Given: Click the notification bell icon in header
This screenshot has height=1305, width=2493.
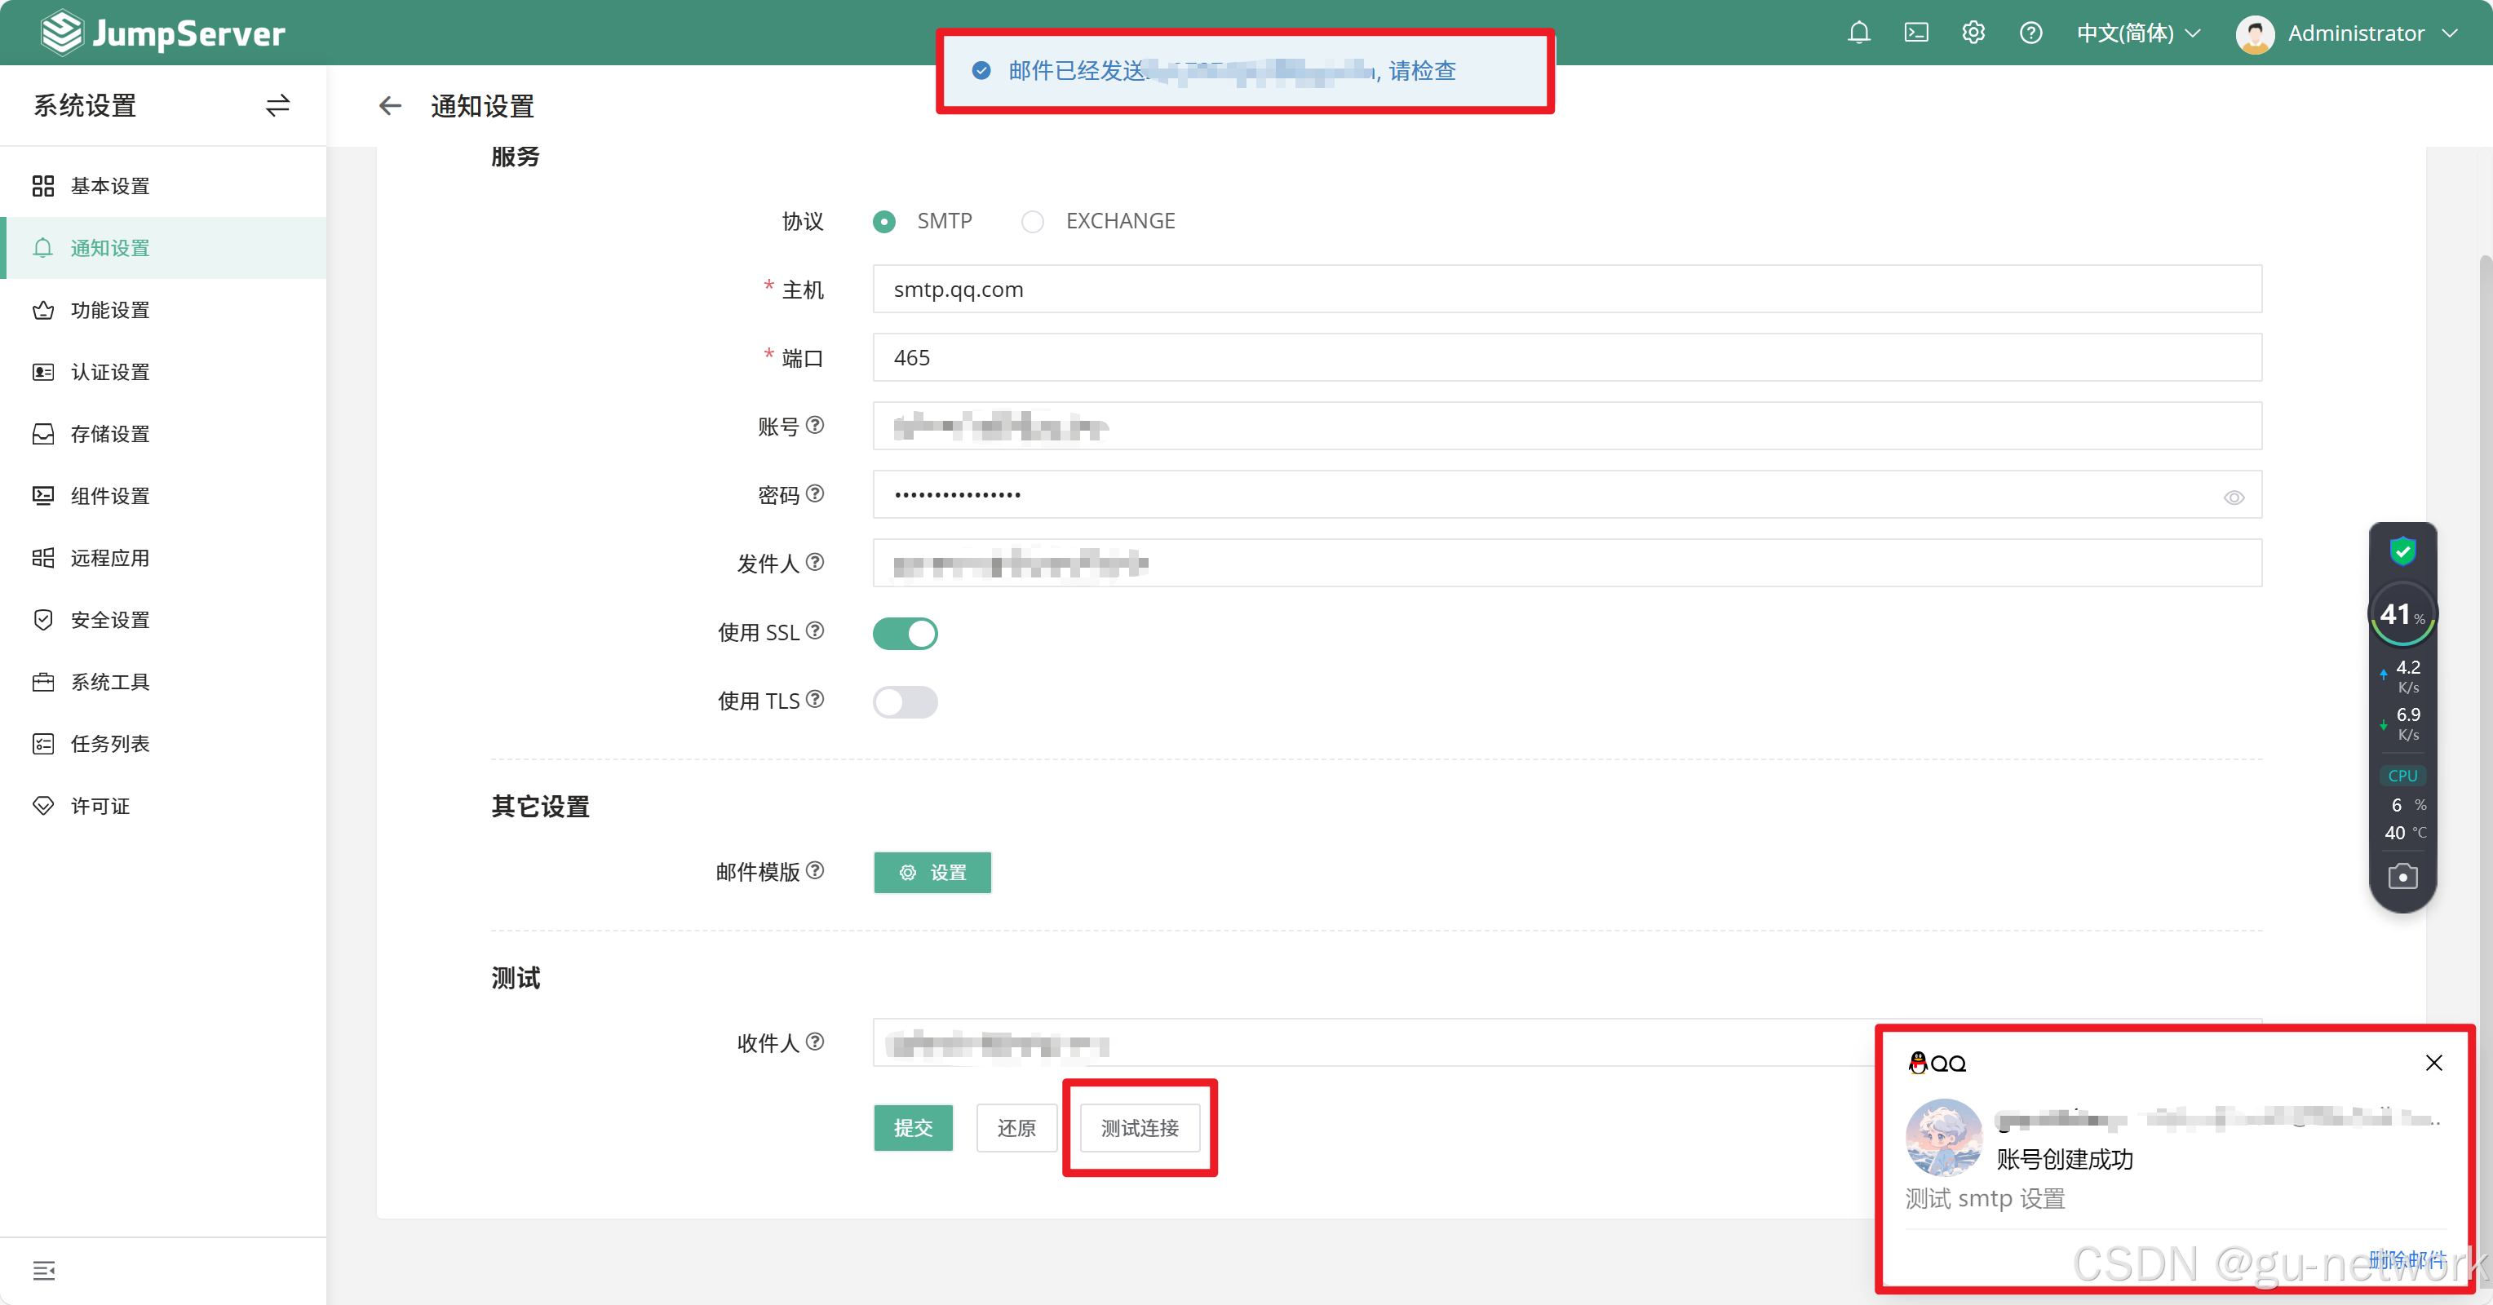Looking at the screenshot, I should [x=1858, y=33].
